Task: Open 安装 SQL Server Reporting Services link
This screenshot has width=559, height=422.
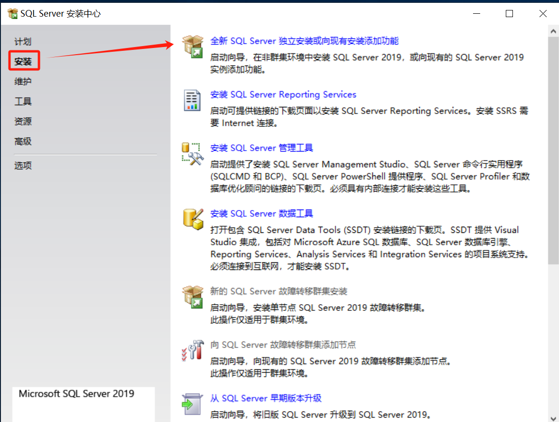Action: tap(283, 95)
